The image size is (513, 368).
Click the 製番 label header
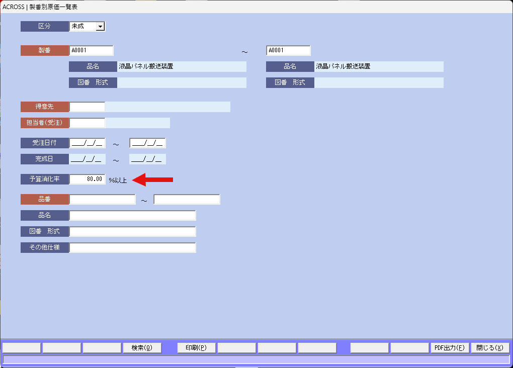pyautogui.click(x=44, y=50)
